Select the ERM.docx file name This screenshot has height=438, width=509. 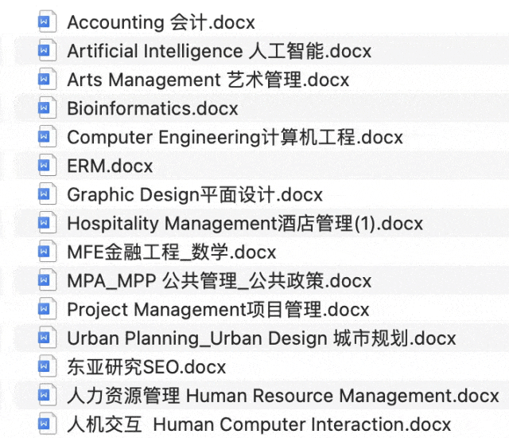point(110,166)
